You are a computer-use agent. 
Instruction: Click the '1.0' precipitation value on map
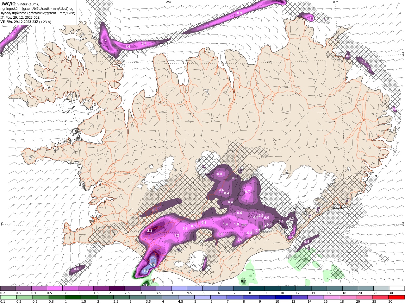click(236, 224)
